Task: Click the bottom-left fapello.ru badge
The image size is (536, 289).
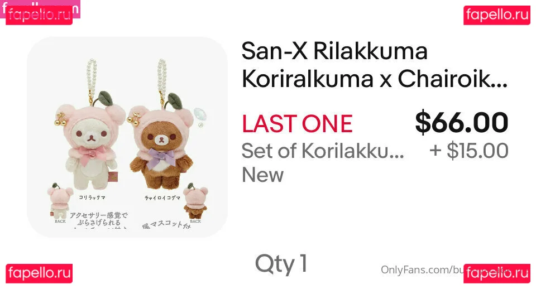Action: [x=39, y=273]
